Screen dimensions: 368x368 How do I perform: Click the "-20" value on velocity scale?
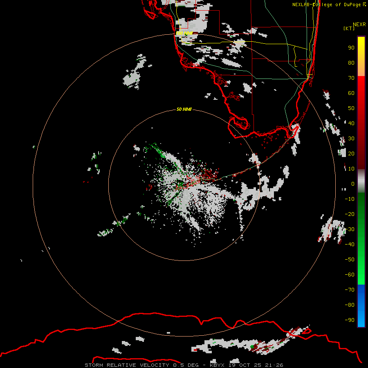[x=350, y=214]
